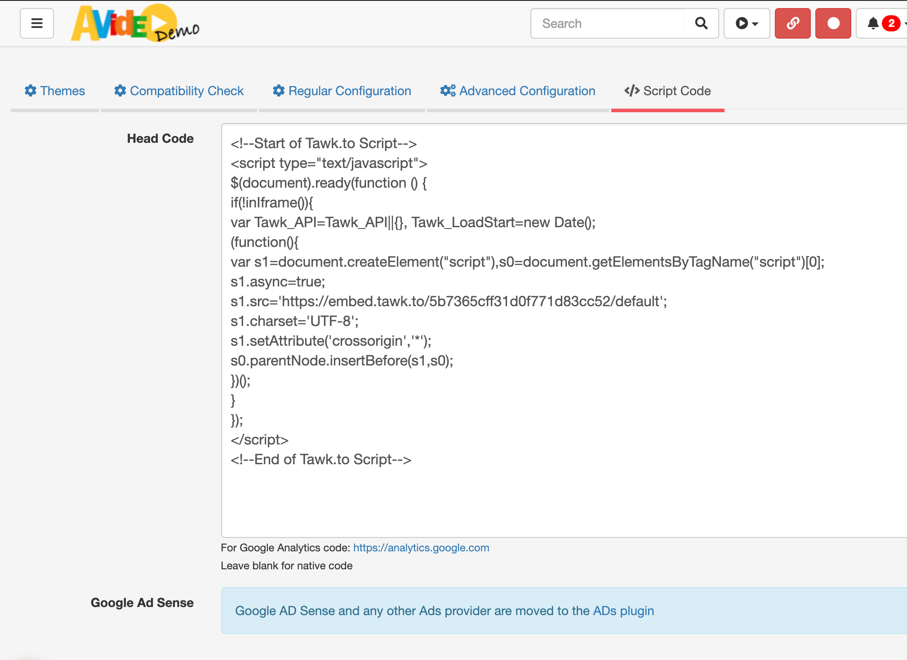Open notifications via the bell icon
Screen dimensions: 907x660
point(872,23)
